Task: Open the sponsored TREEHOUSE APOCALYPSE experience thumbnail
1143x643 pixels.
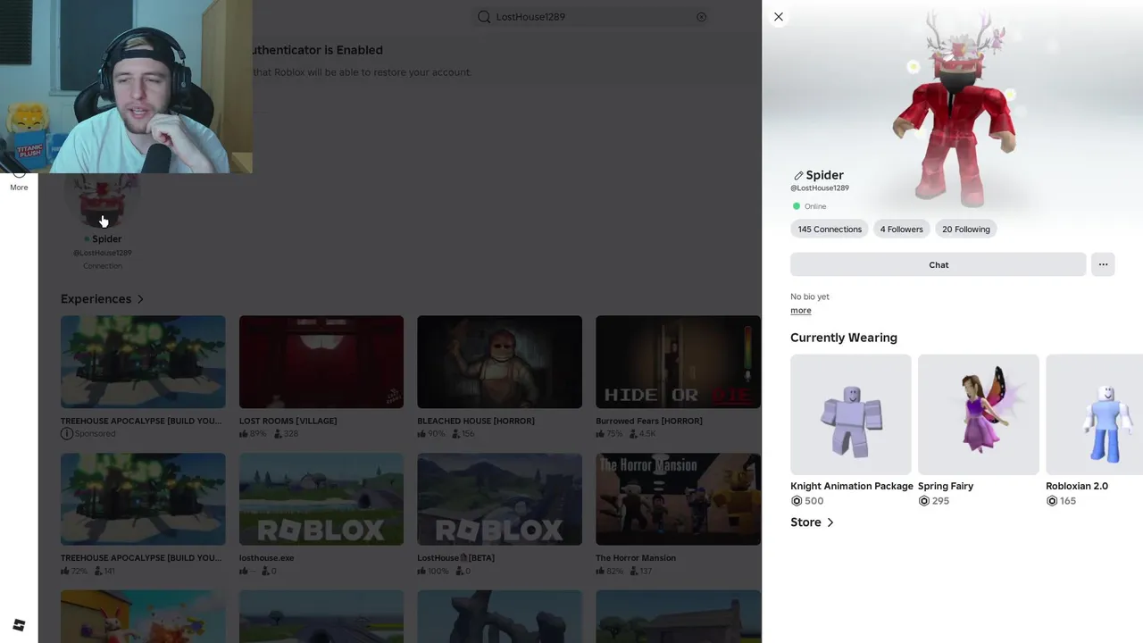Action: [143, 362]
